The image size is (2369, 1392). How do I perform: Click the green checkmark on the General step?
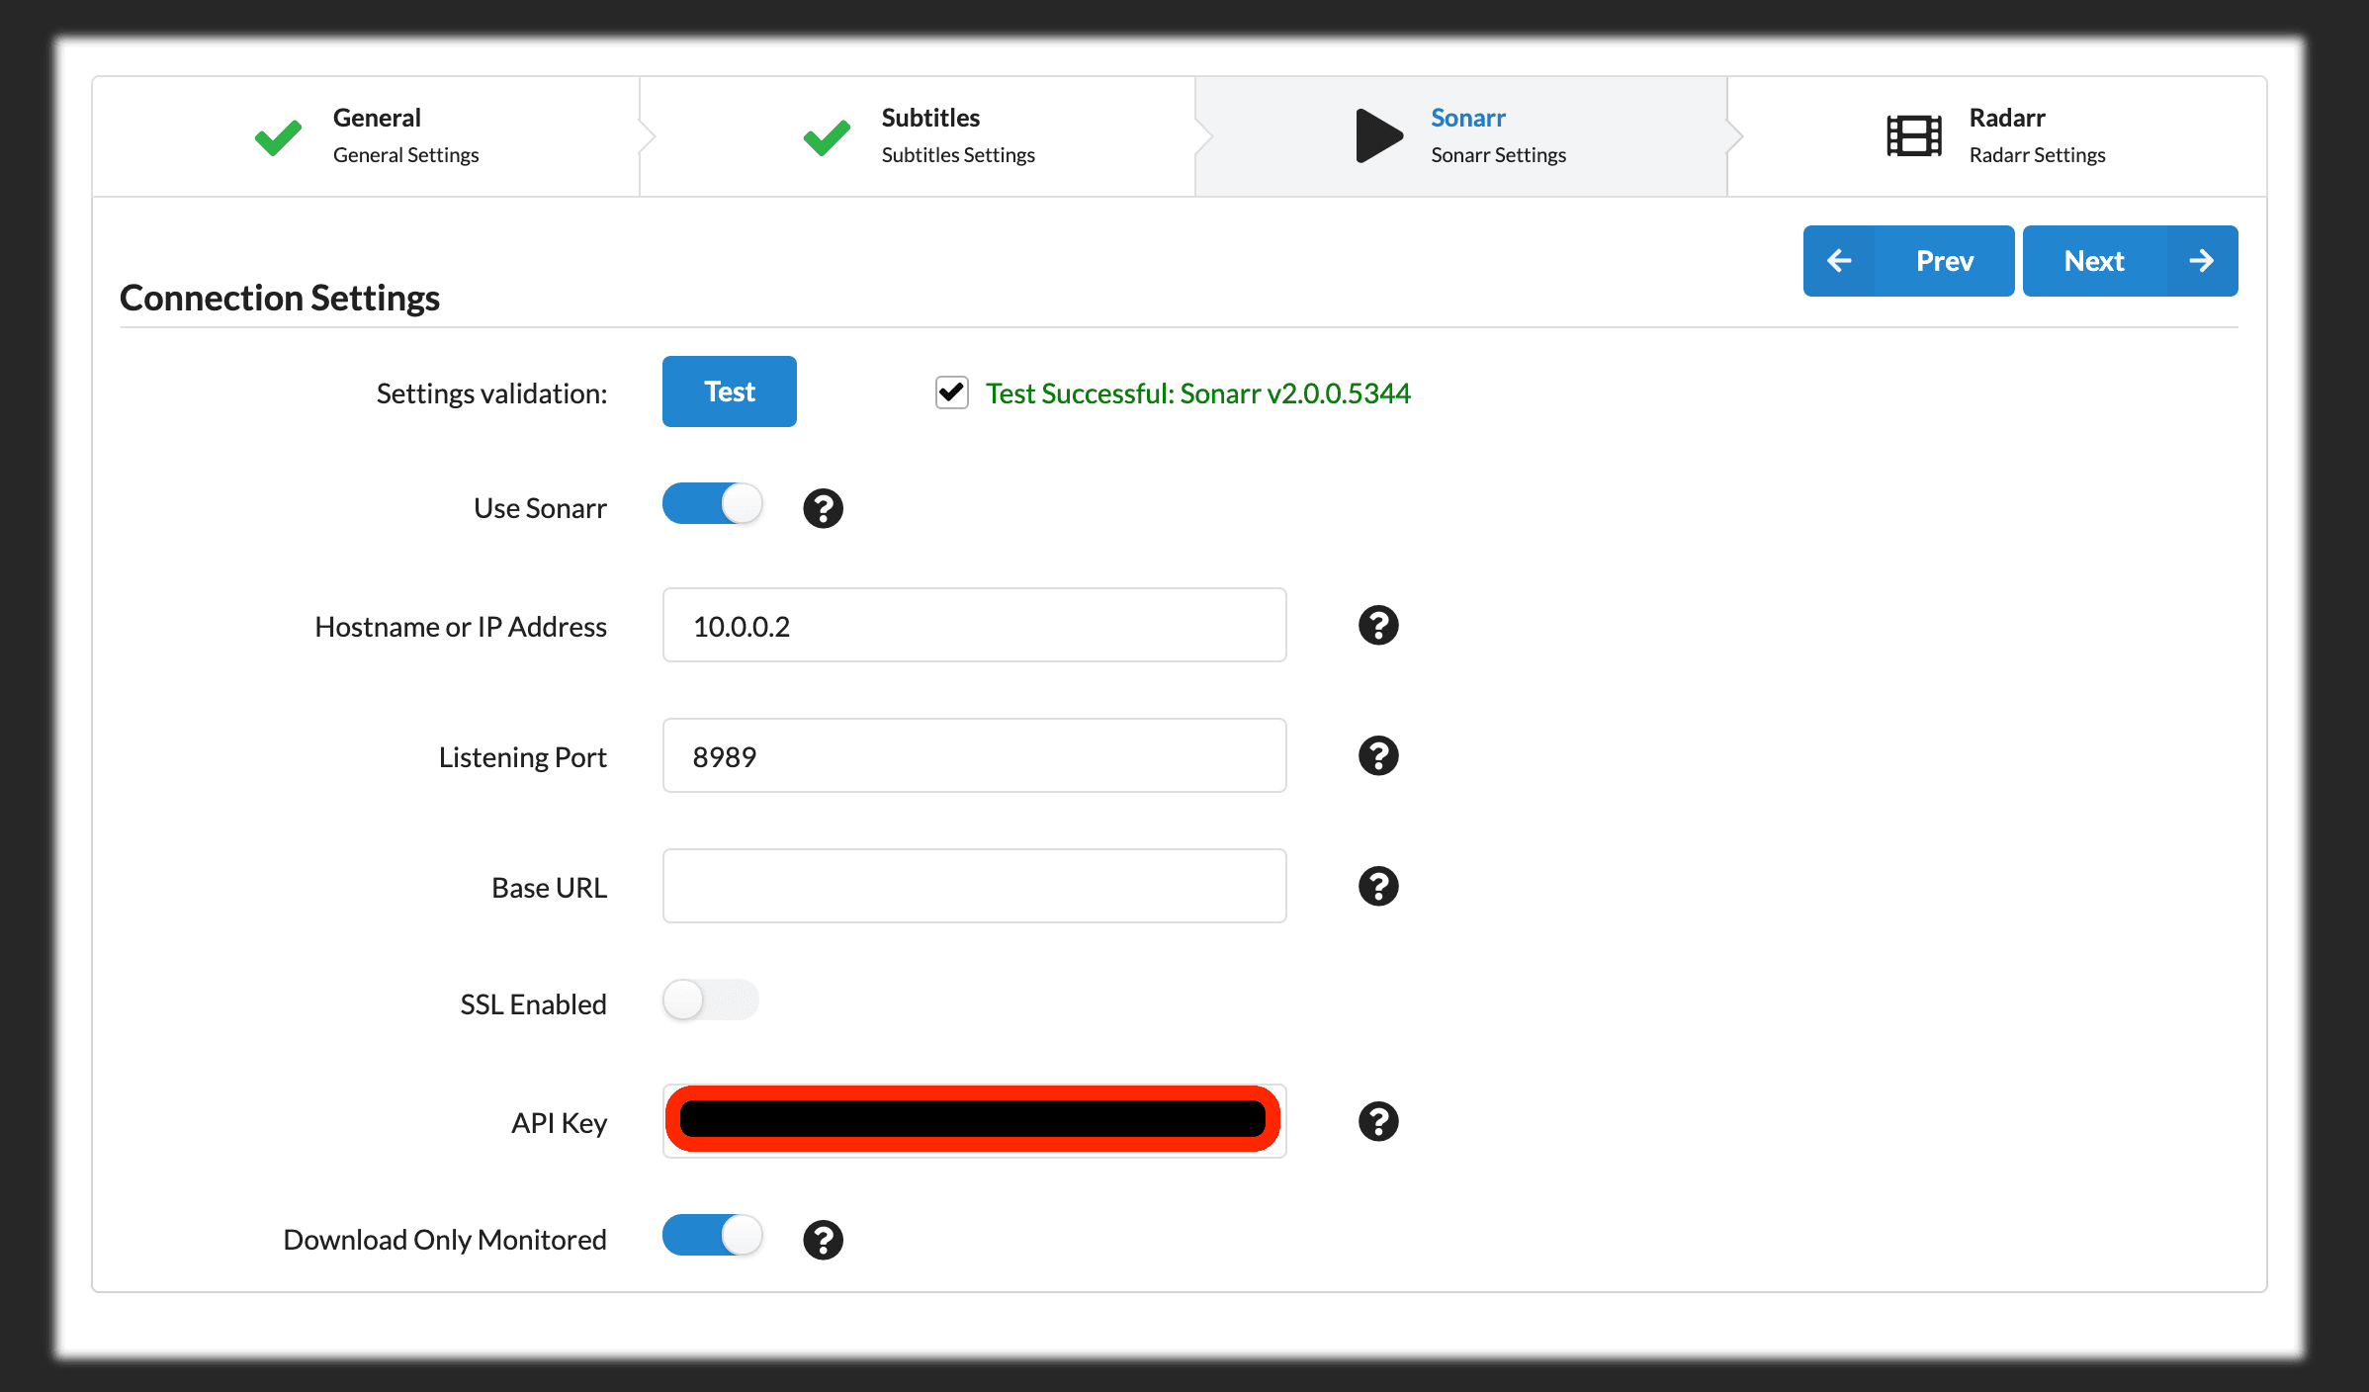pyautogui.click(x=278, y=135)
